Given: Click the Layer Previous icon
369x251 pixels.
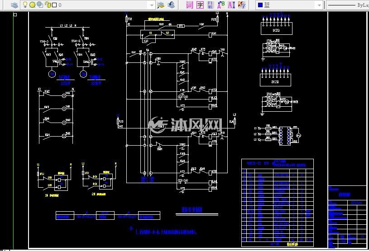Looking at the screenshot, I should pyautogui.click(x=171, y=5).
